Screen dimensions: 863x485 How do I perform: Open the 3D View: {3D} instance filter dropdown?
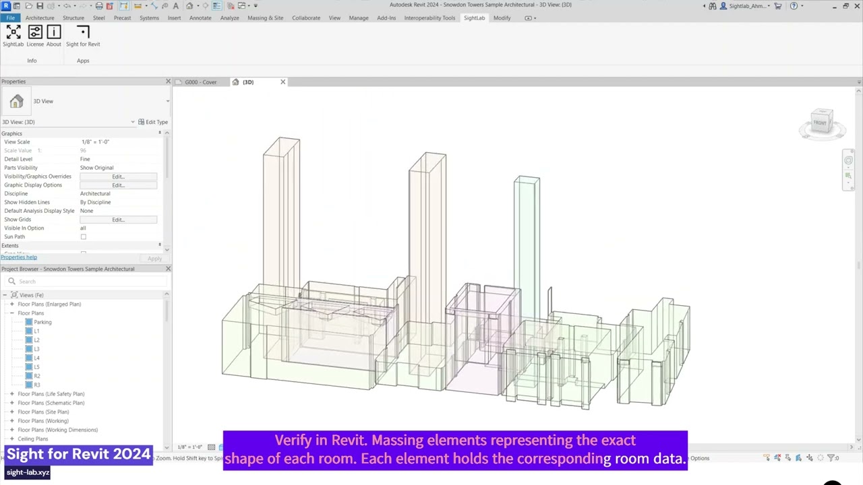pyautogui.click(x=133, y=122)
